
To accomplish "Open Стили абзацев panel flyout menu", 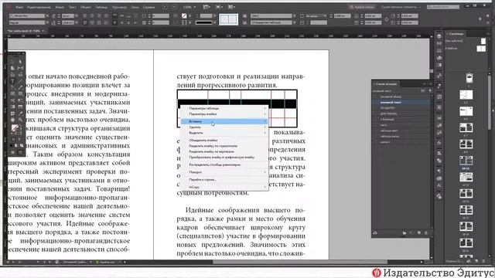I will 430,84.
